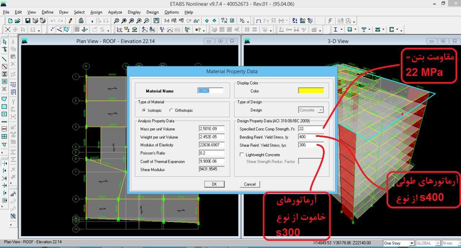Click the 'ps' previous selection icon
The width and height of the screenshot is (461, 248).
[13, 202]
